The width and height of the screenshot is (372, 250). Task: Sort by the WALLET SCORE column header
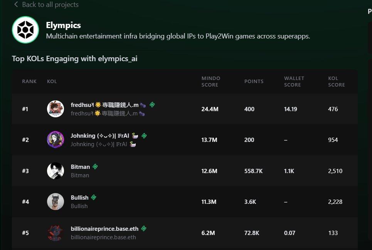pos(294,82)
